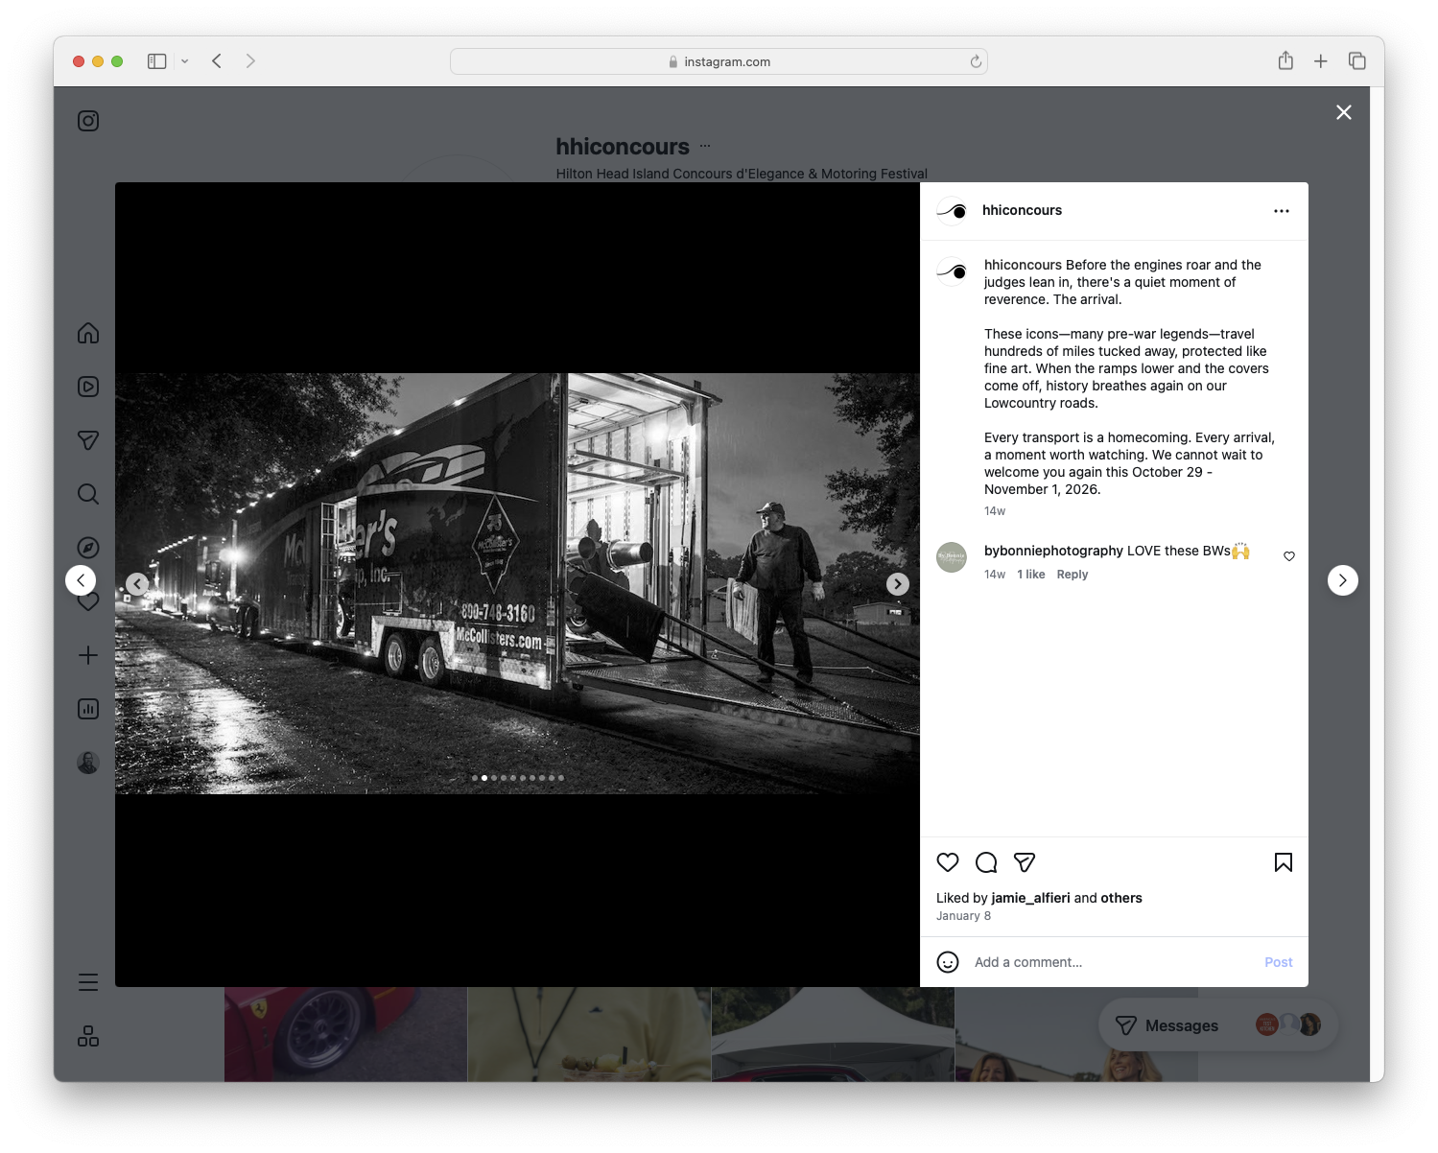Open the Explore page icon
Image resolution: width=1438 pixels, height=1153 pixels.
point(87,547)
